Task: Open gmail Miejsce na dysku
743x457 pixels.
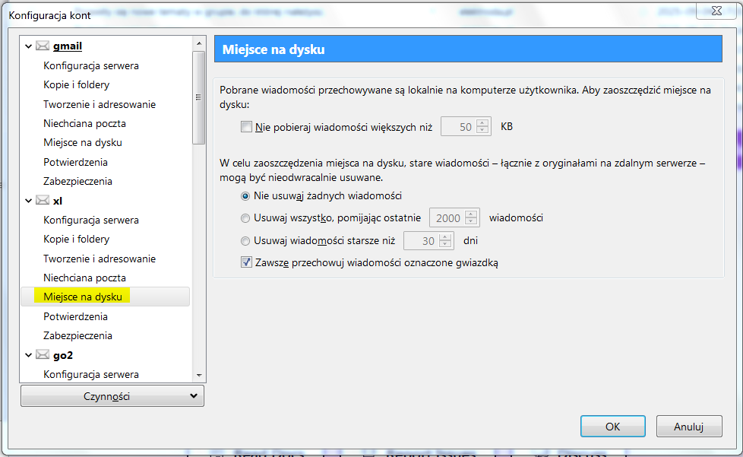Action: 83,143
